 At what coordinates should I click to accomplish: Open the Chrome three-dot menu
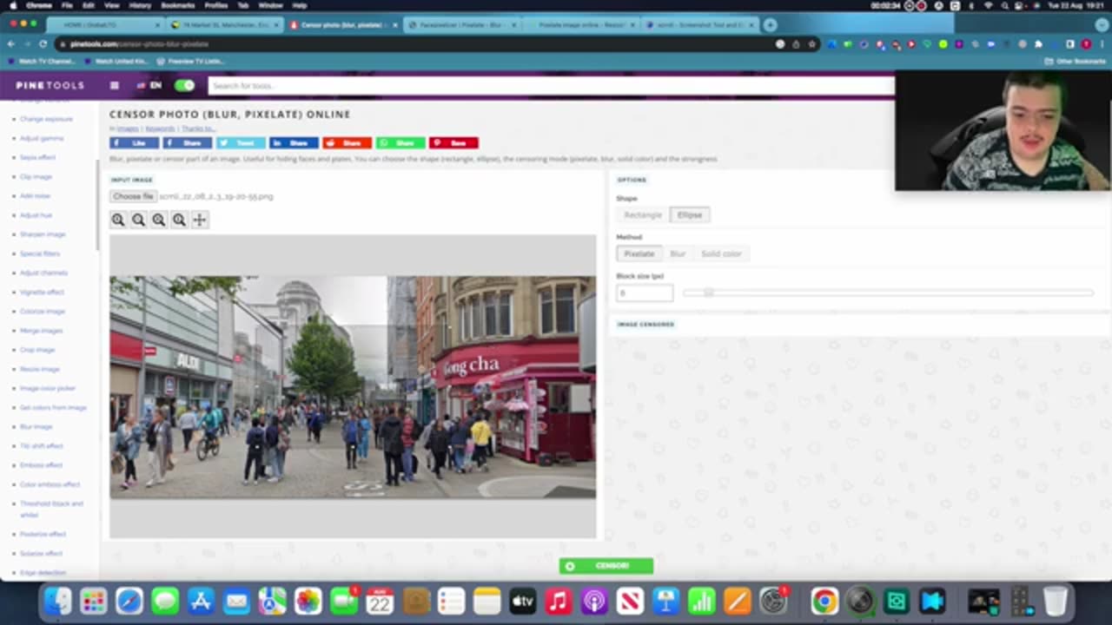point(1102,43)
